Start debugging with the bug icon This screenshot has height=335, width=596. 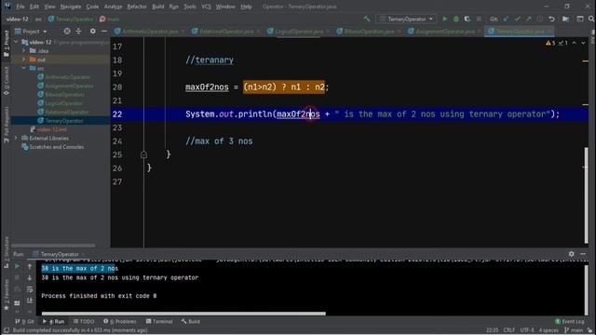456,19
